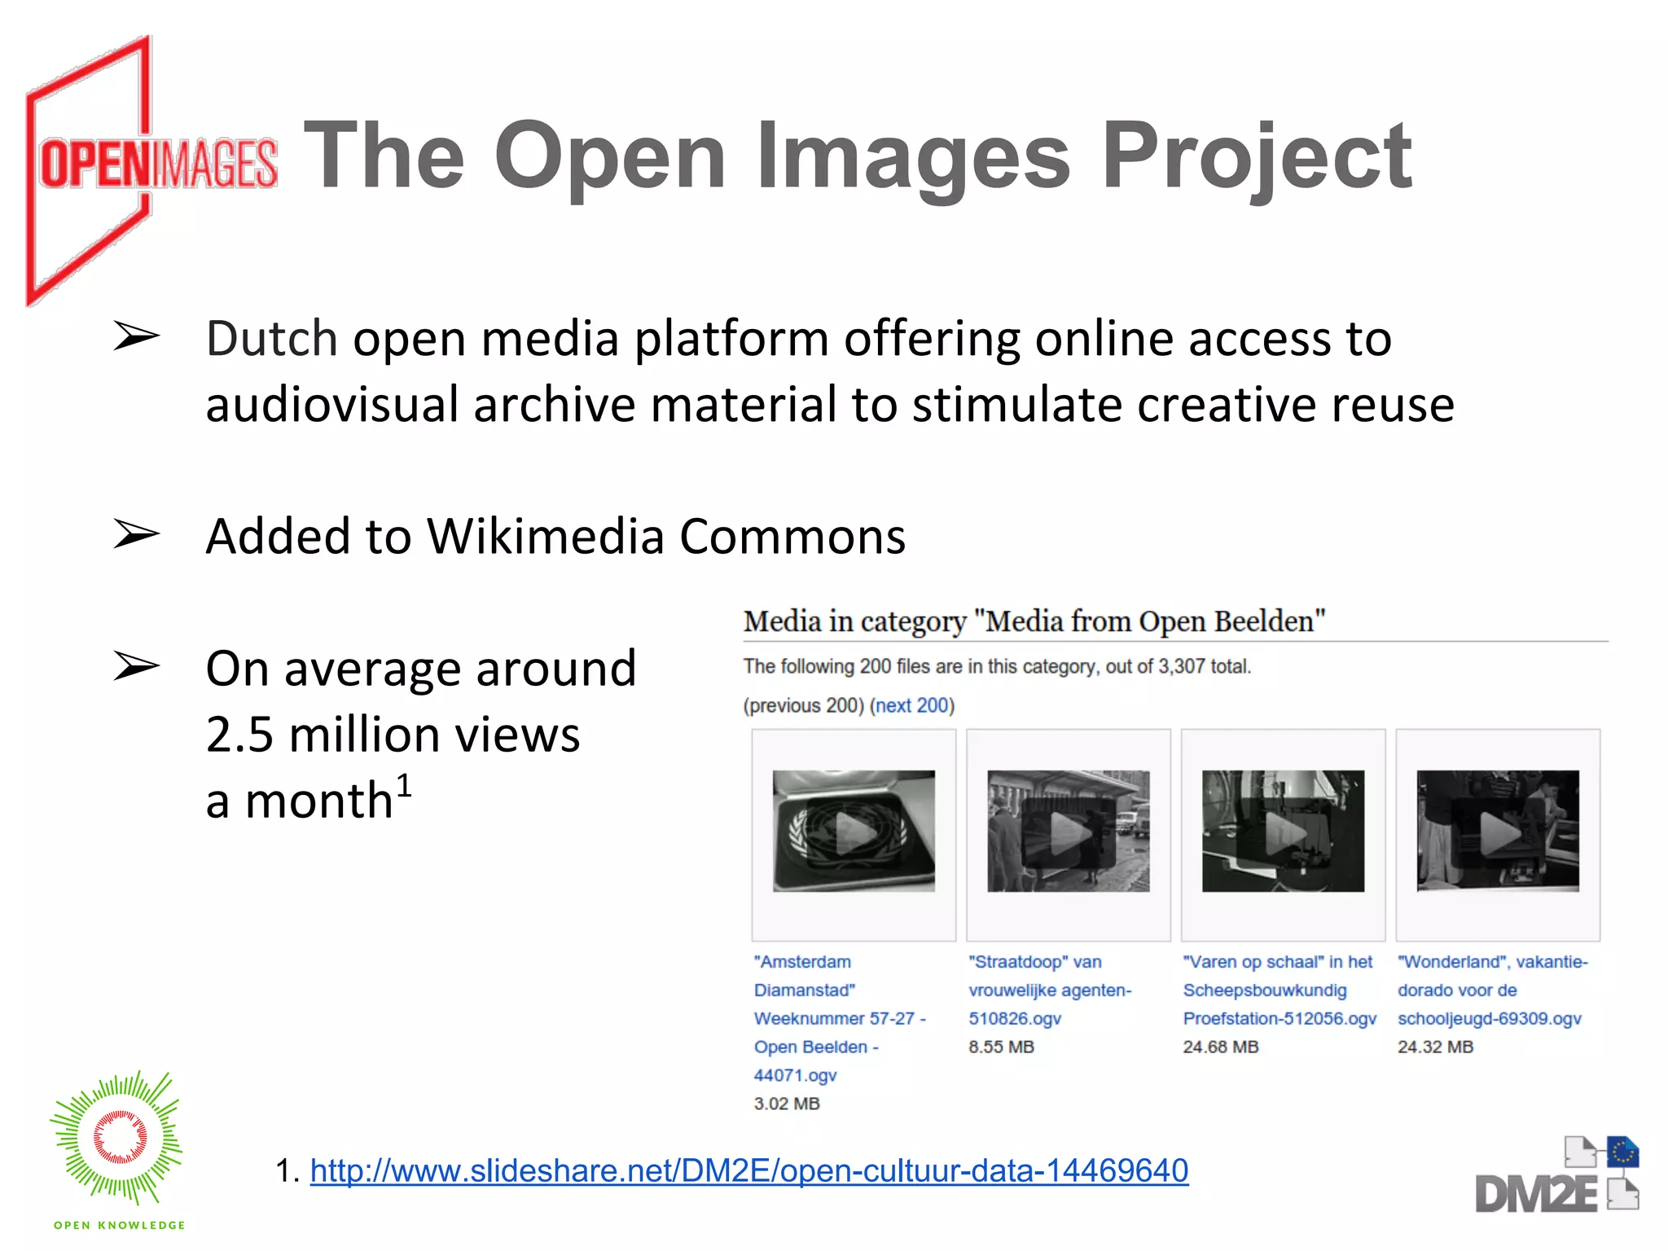Play the Straatdoop video thumbnail
The image size is (1668, 1251).
click(1068, 832)
